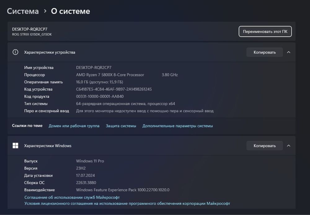Select DESKTOP-RQR2CP7 value next to Имя устройства

[94, 68]
